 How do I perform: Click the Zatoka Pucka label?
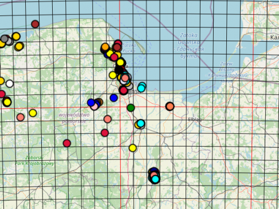[129, 48]
